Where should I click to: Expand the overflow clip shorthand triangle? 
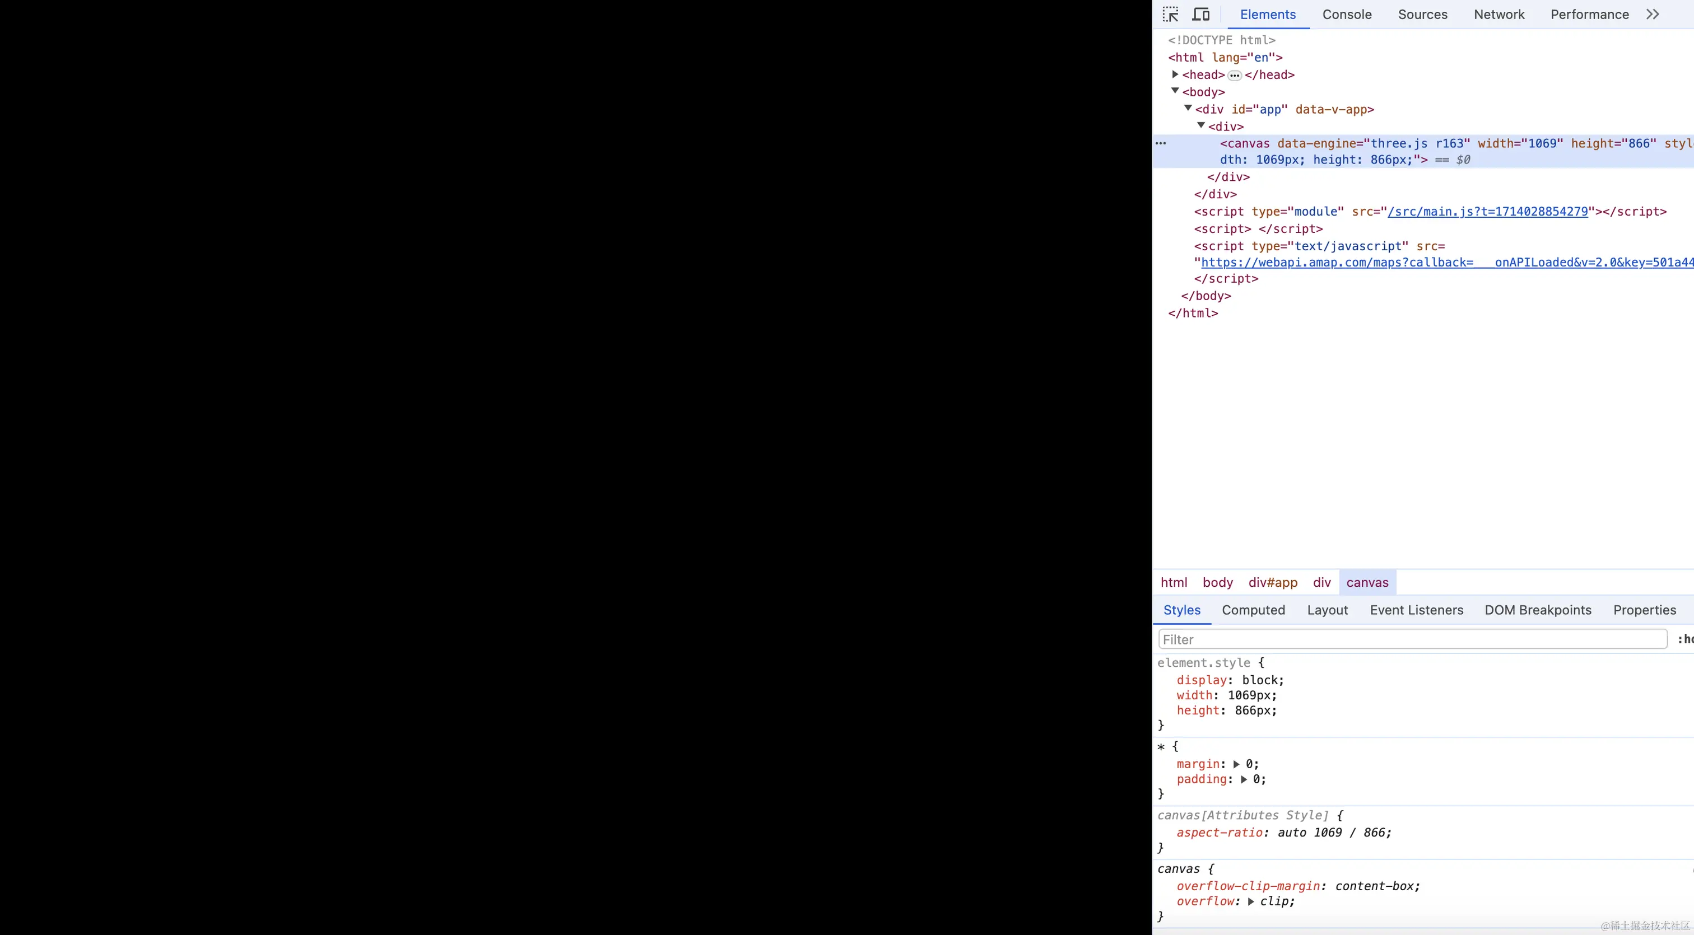pyautogui.click(x=1251, y=901)
